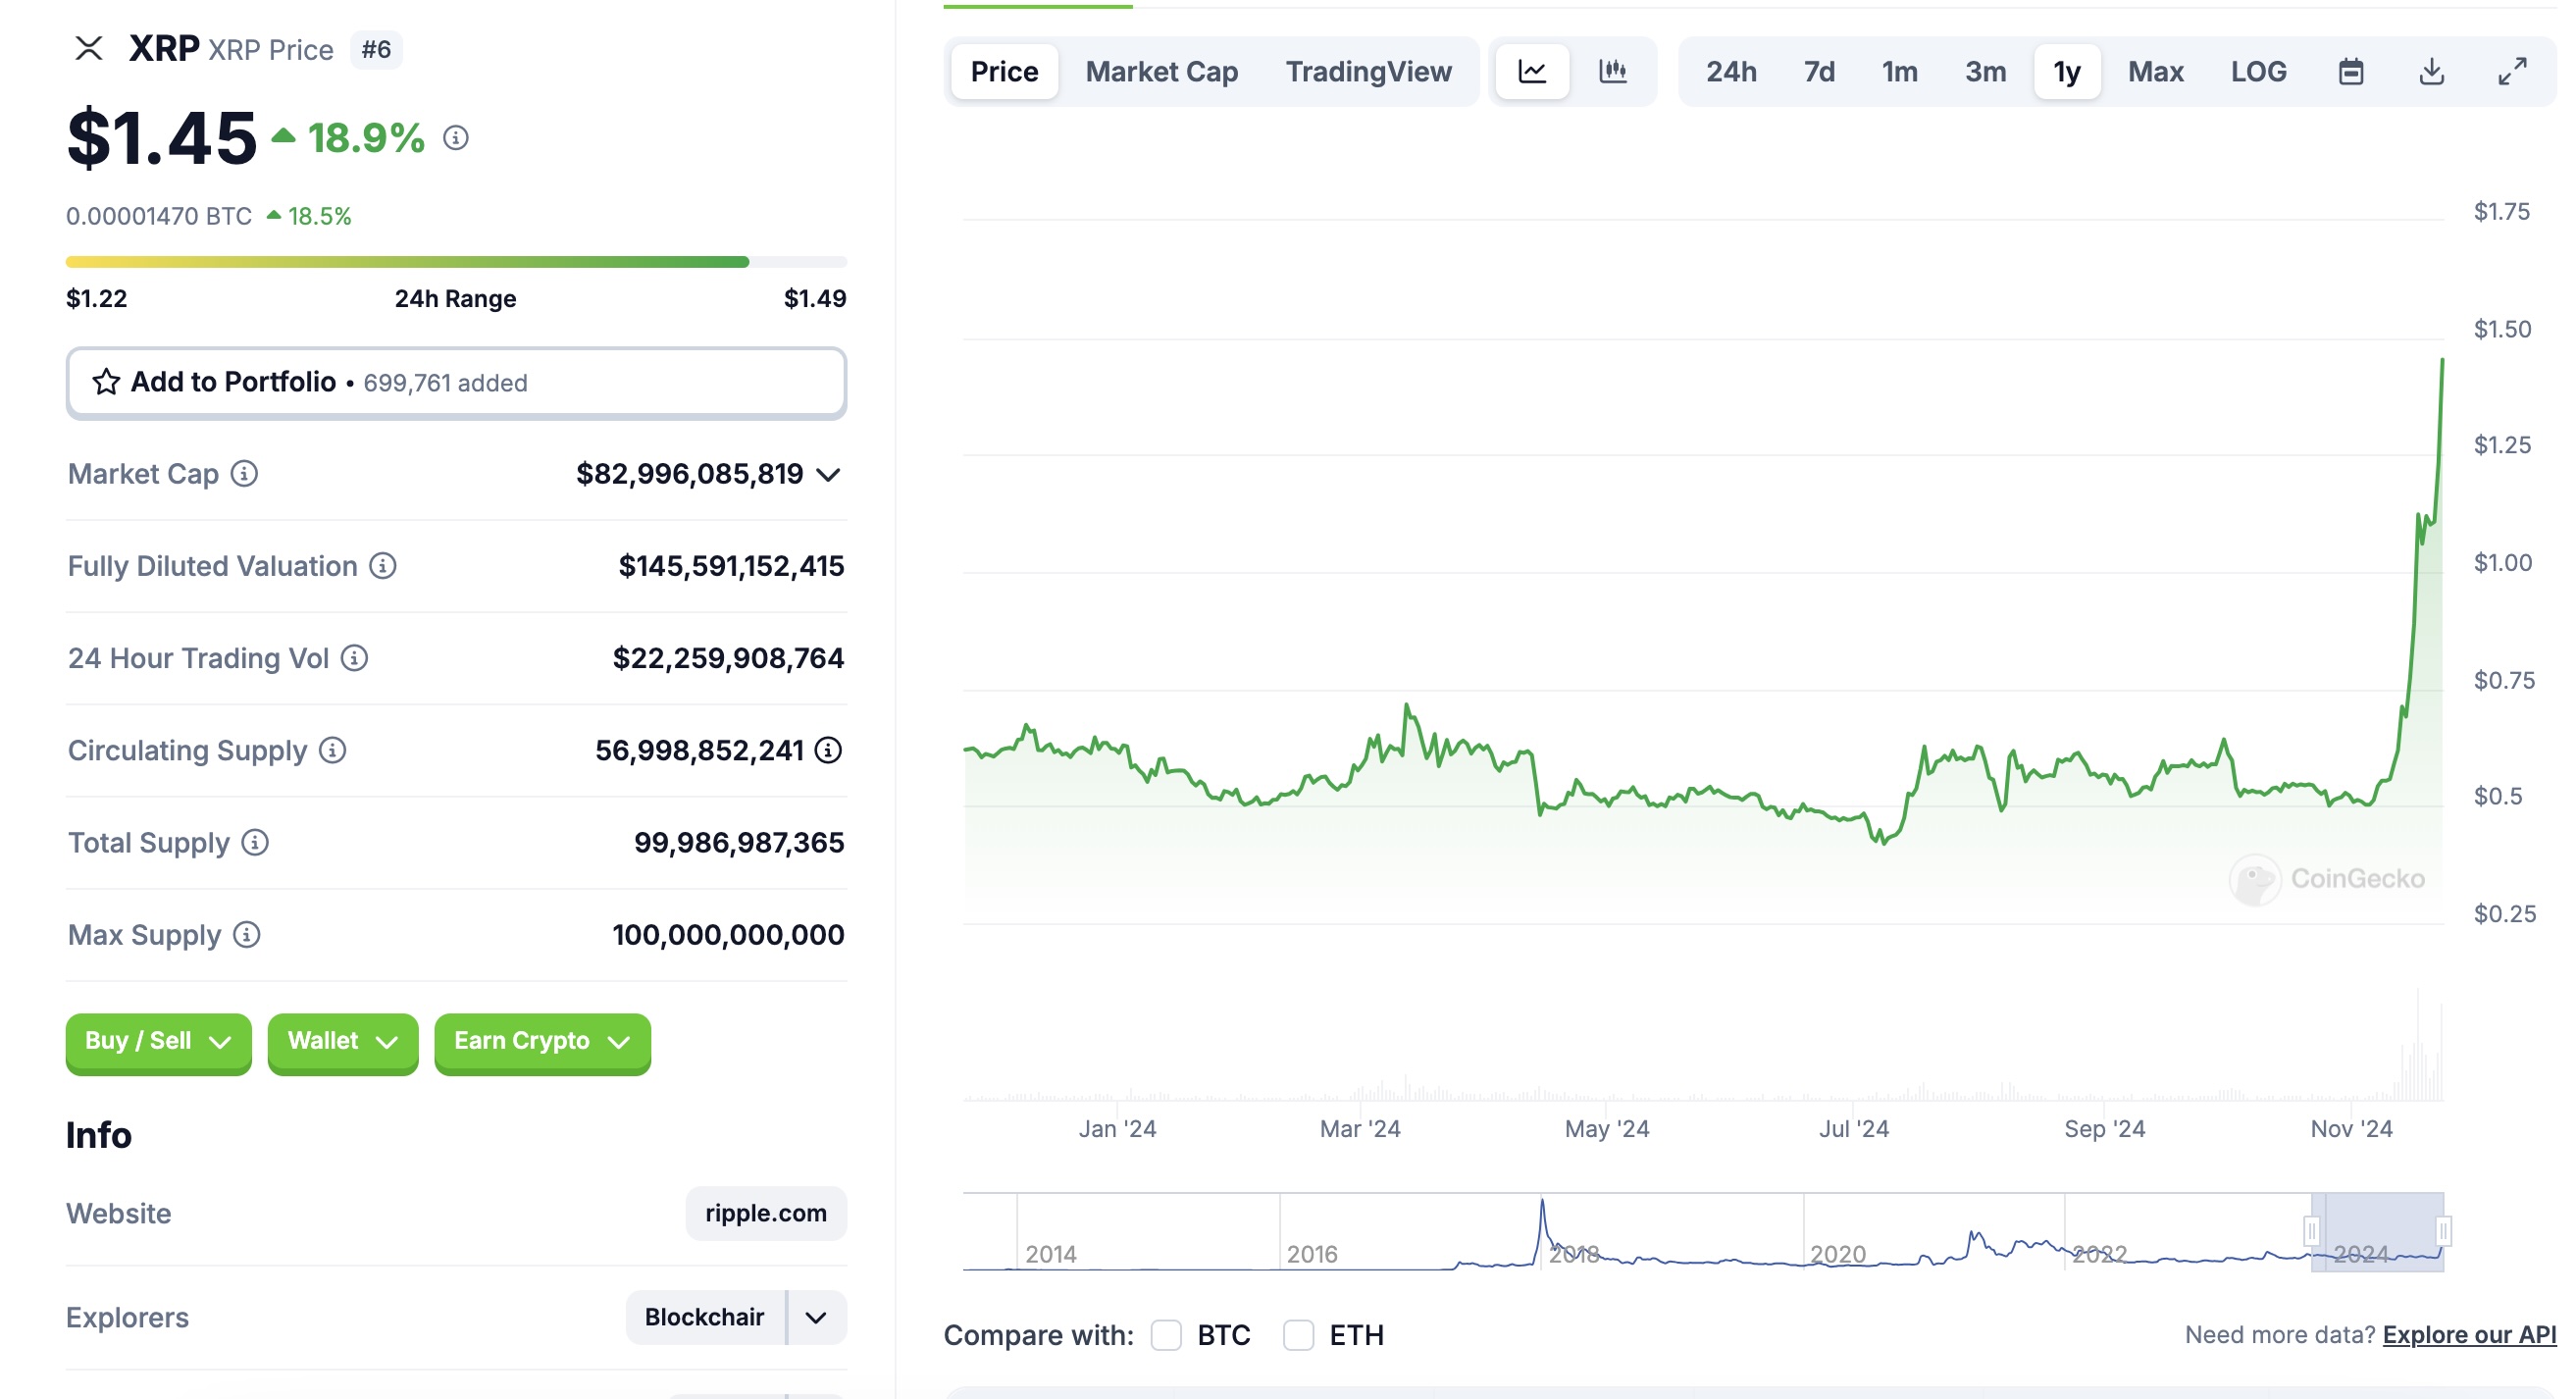Open the 24 Hour Trading Vol info icon
The image size is (2576, 1399).
354,658
